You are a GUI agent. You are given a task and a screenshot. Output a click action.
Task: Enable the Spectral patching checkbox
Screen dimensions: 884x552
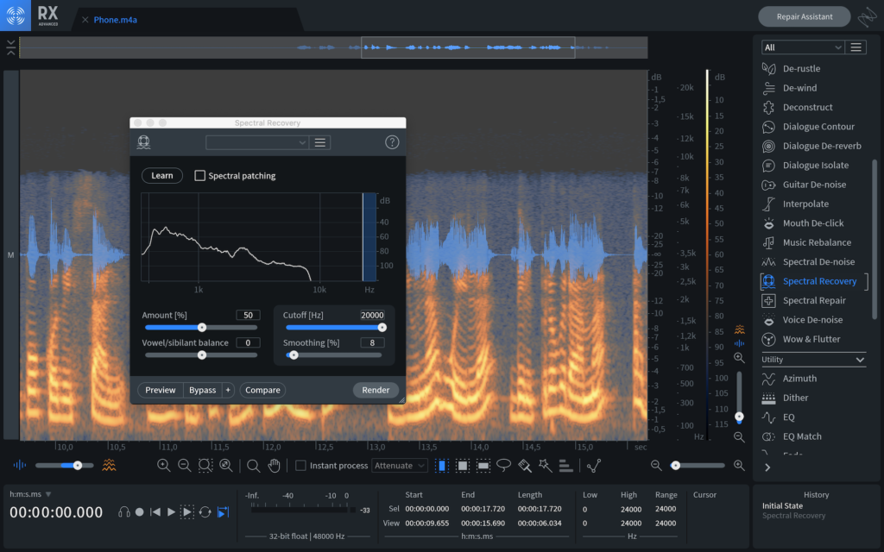coord(200,176)
